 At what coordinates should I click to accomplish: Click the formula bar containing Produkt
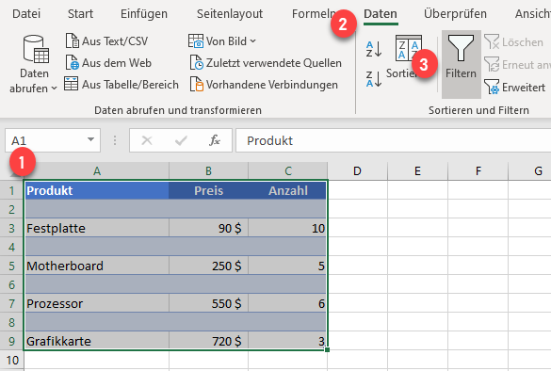coord(393,140)
